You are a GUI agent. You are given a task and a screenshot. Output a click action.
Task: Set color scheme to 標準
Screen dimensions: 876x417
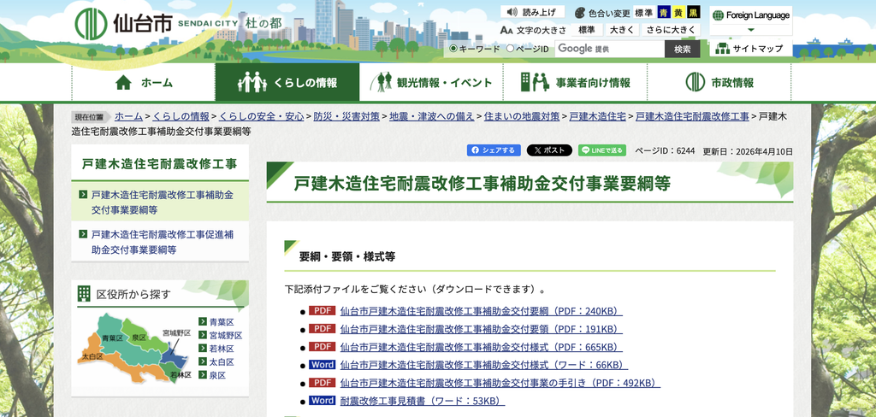[x=643, y=12]
